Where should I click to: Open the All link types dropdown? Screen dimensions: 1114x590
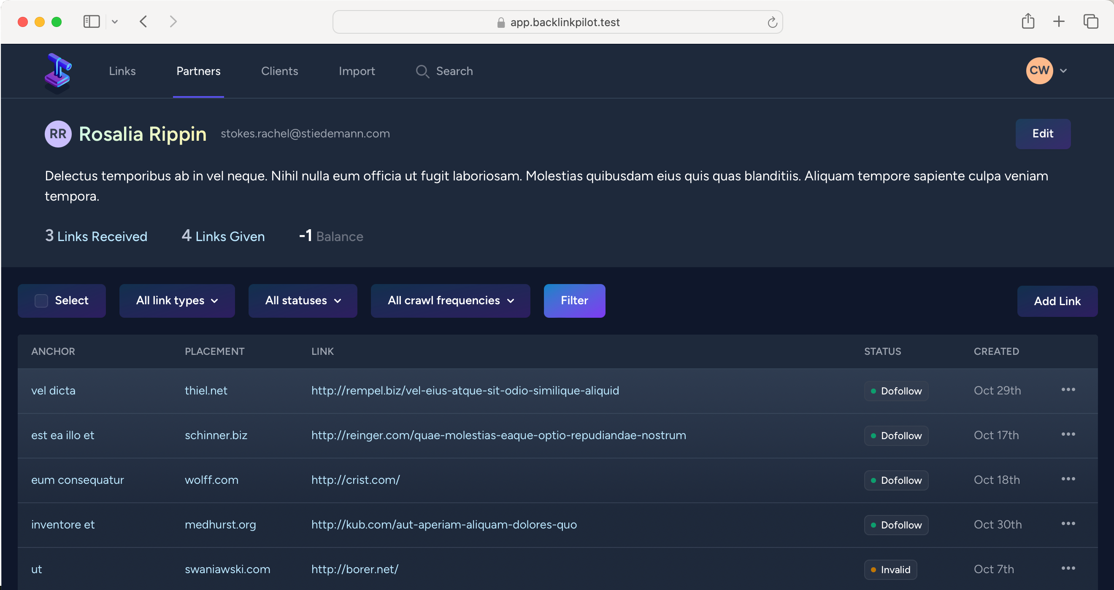coord(177,300)
